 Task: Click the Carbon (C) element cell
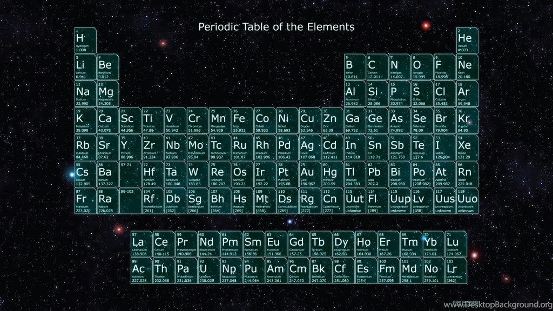pyautogui.click(x=377, y=67)
